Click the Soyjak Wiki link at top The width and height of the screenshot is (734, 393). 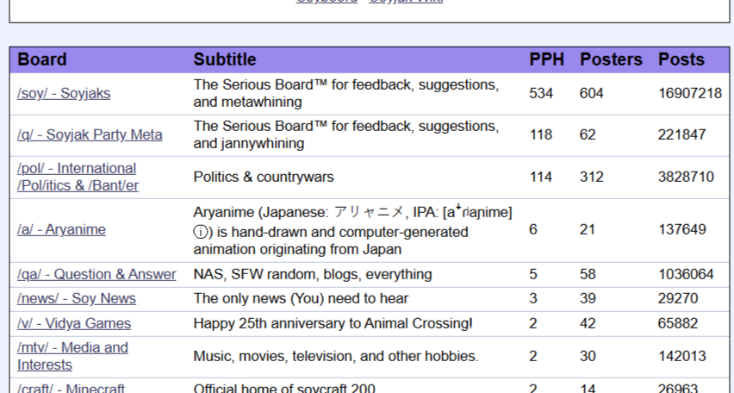(x=406, y=2)
